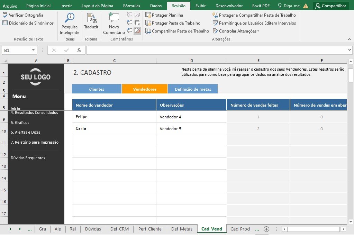Select the Vendedor 5 cell
The image size is (354, 235).
[x=191, y=128]
